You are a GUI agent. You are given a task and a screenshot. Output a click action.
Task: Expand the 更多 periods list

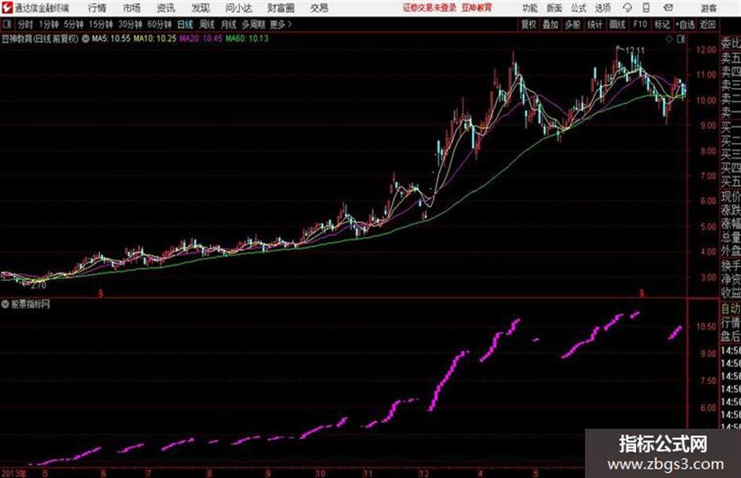pos(281,24)
